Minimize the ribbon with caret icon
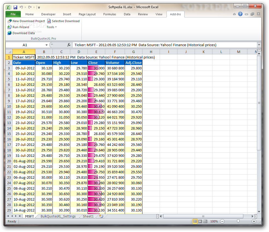This screenshot has height=232, width=269. tap(234, 14)
